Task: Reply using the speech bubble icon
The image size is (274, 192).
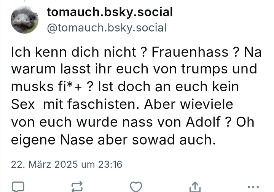Action: coord(18,186)
